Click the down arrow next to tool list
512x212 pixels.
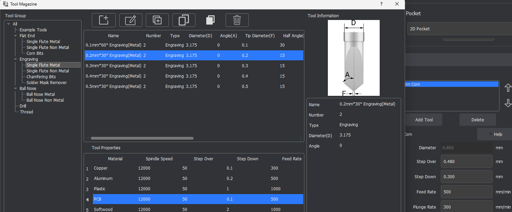508,103
